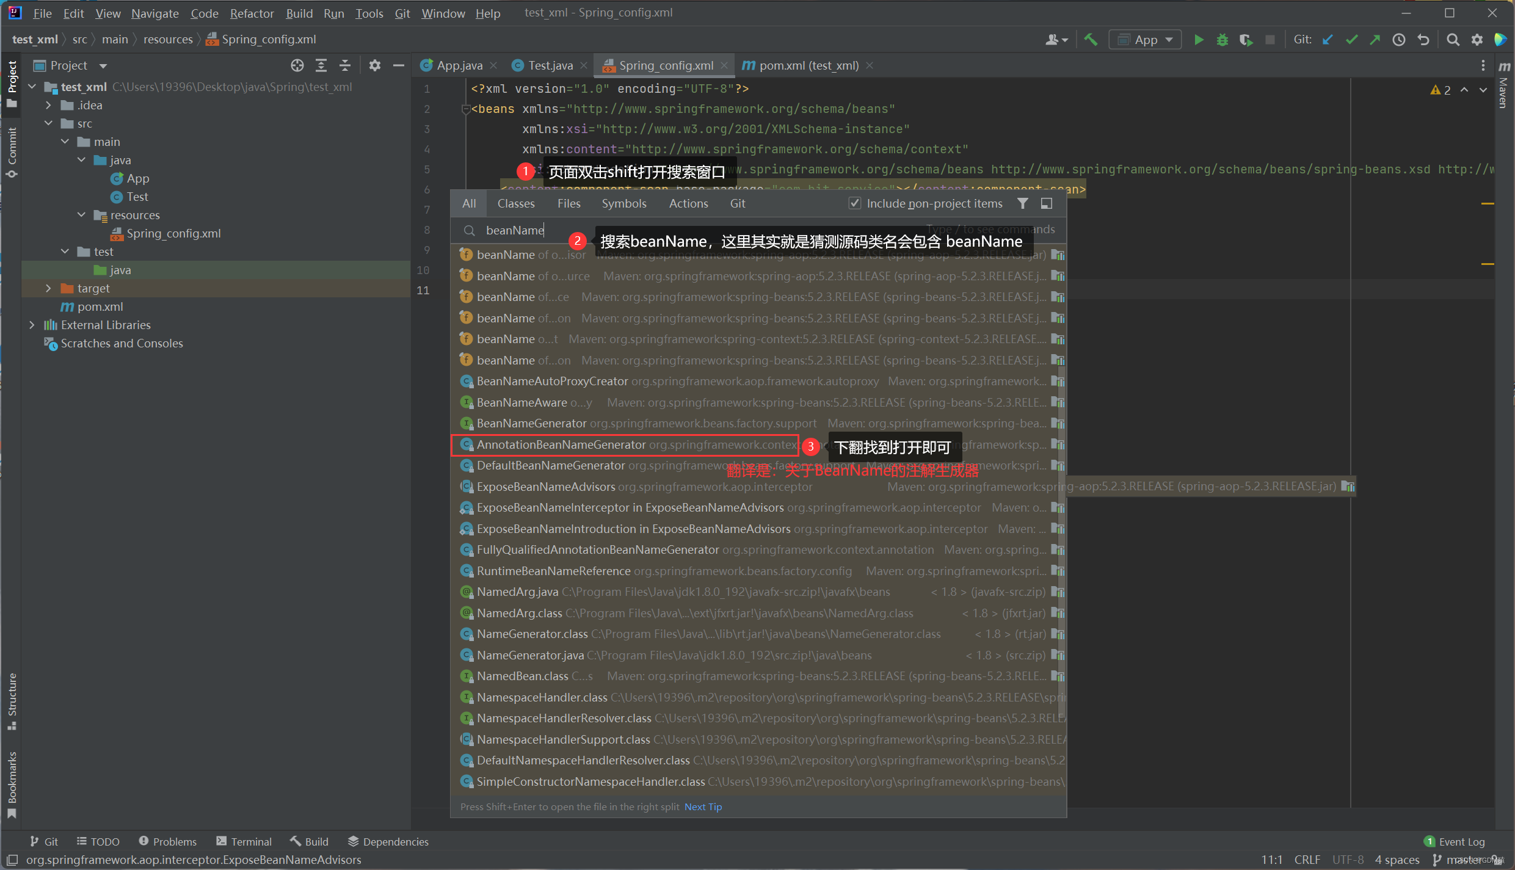The width and height of the screenshot is (1515, 870).
Task: Collapse the test_xml root folder
Action: pyautogui.click(x=32, y=87)
